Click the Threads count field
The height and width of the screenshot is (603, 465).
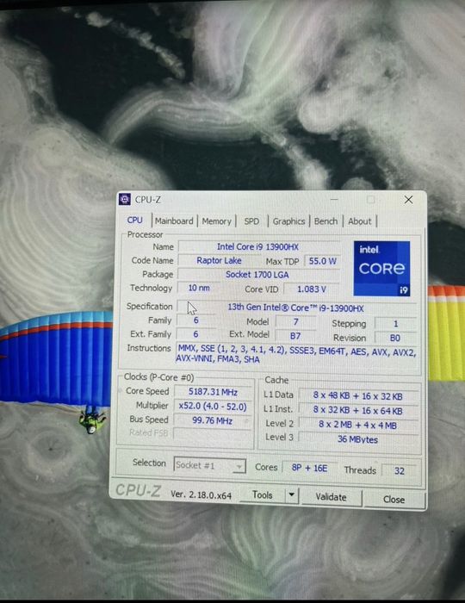coord(400,470)
